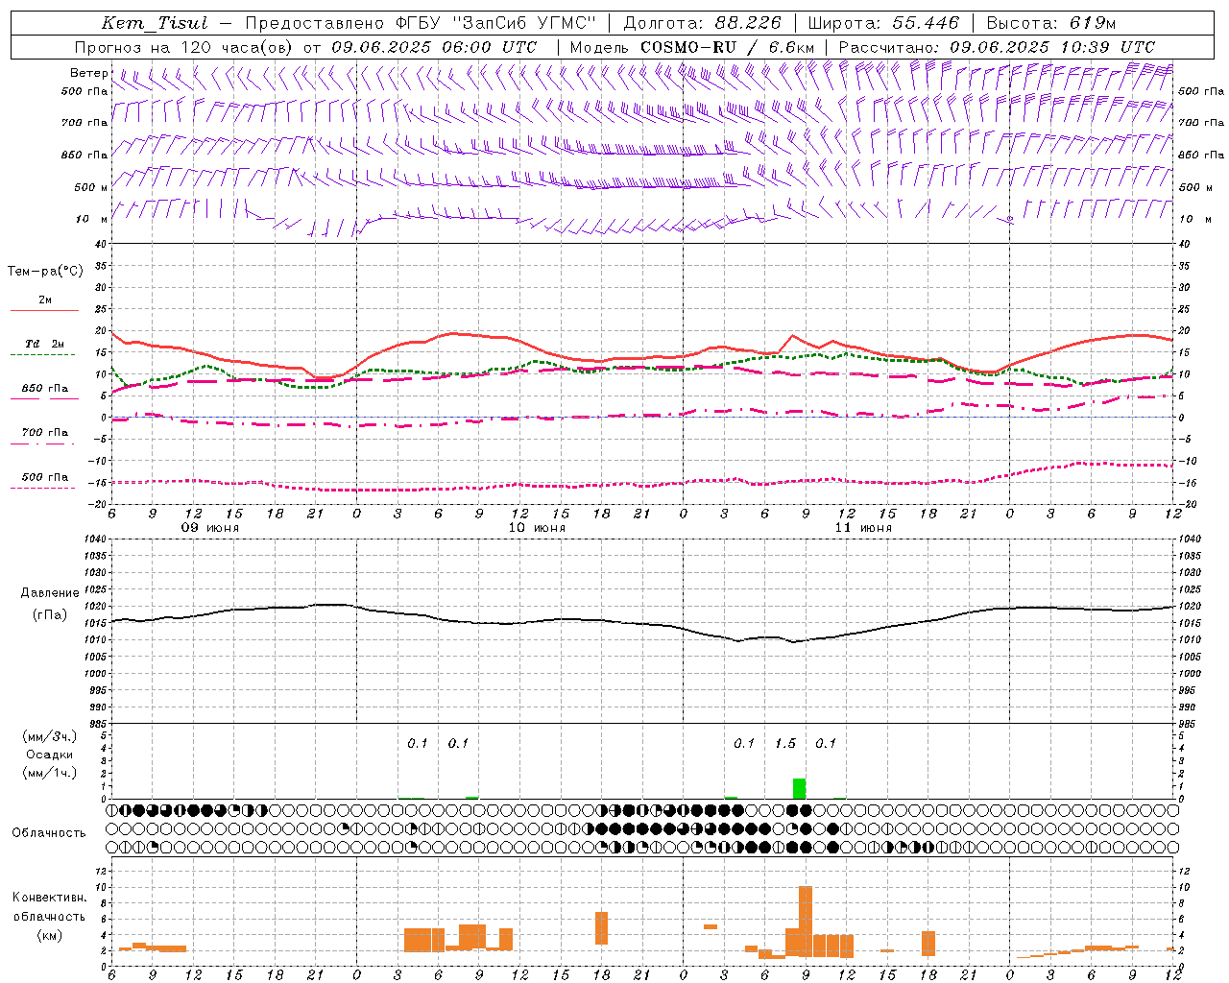Screen dimensions: 1229x983
Task: Select the Давление pressure panel label
Action: tap(49, 593)
